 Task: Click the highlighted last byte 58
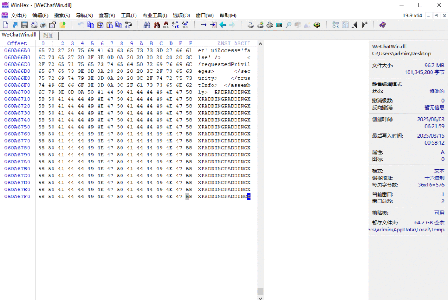[189, 197]
